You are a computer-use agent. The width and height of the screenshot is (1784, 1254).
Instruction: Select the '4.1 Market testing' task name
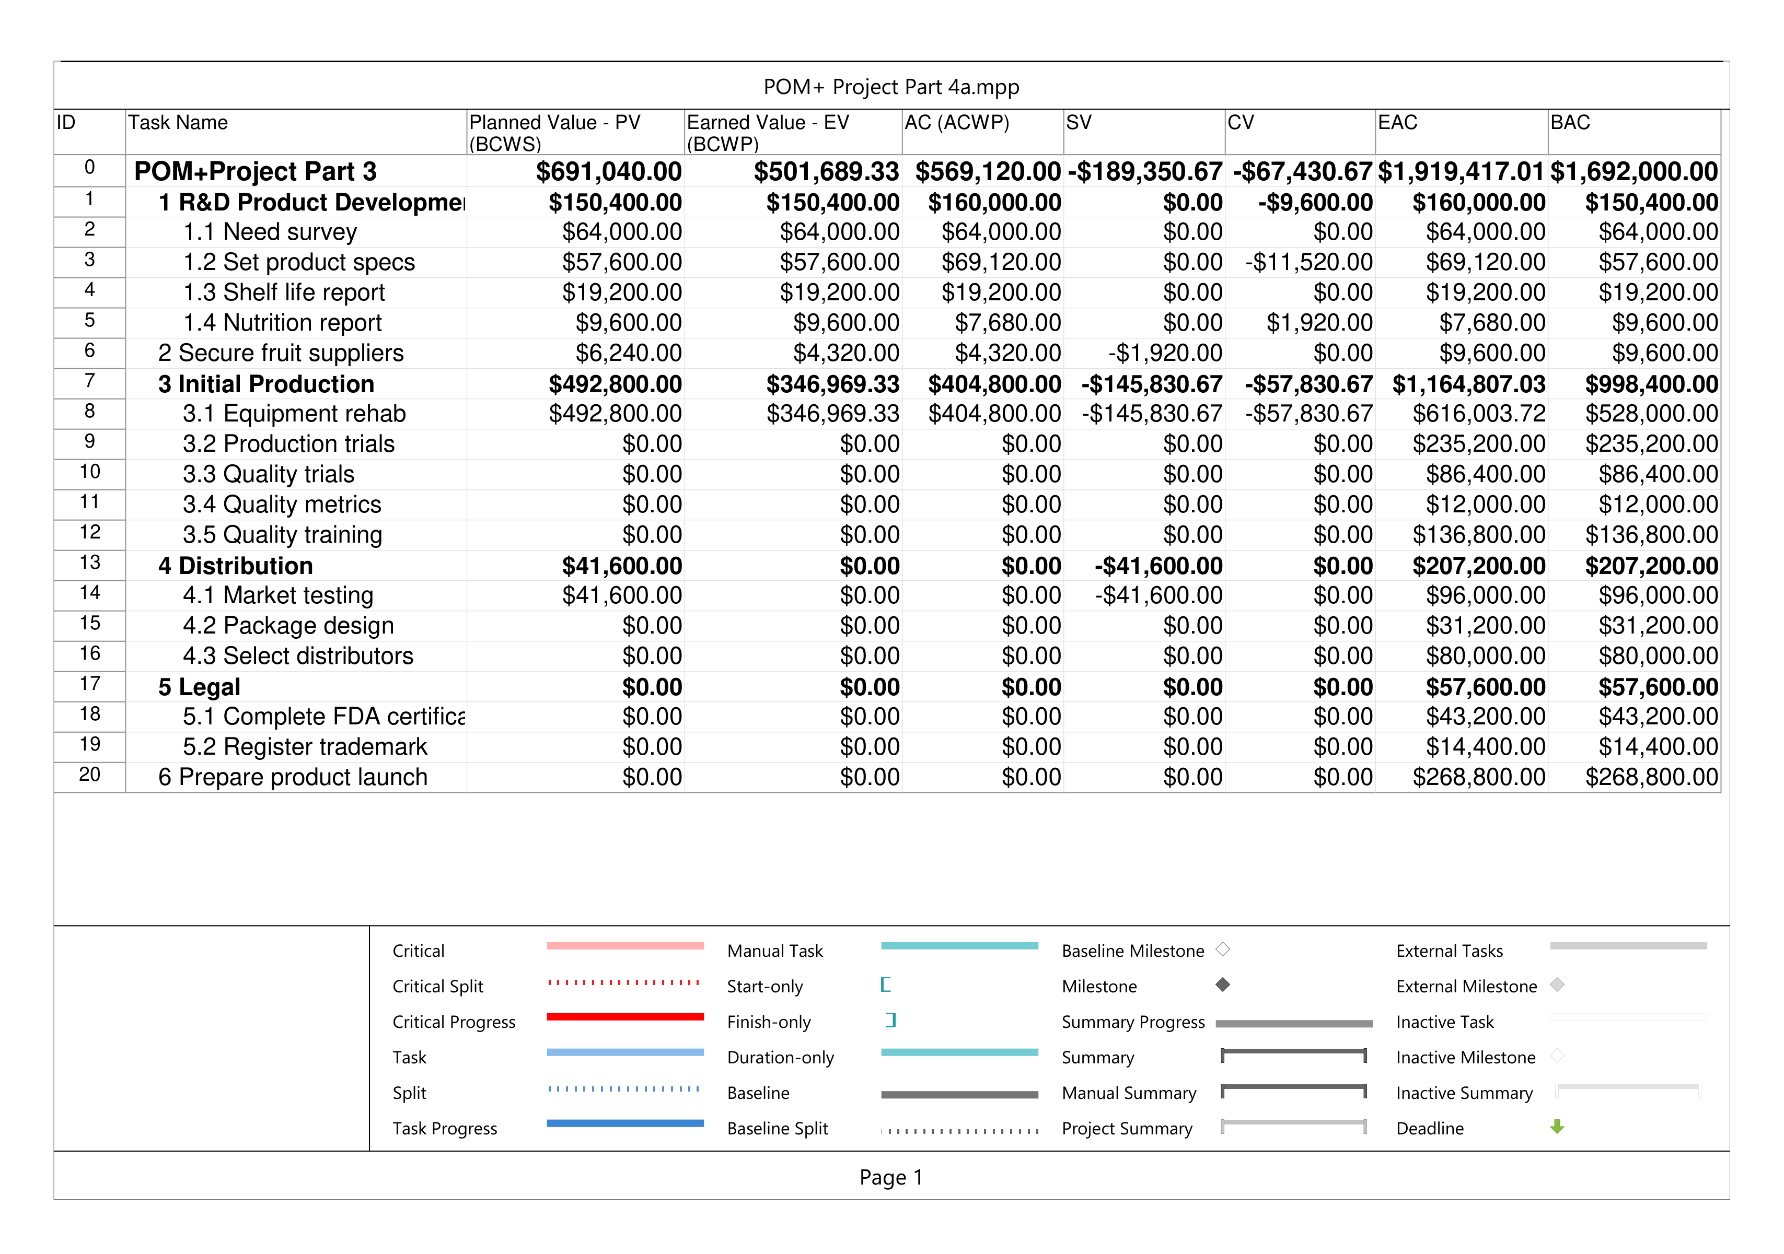click(x=277, y=595)
